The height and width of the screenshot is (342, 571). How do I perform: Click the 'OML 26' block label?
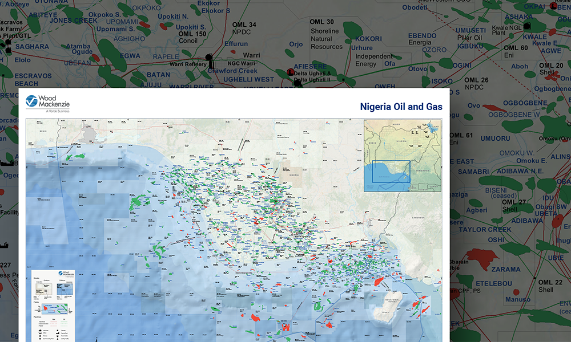476,80
